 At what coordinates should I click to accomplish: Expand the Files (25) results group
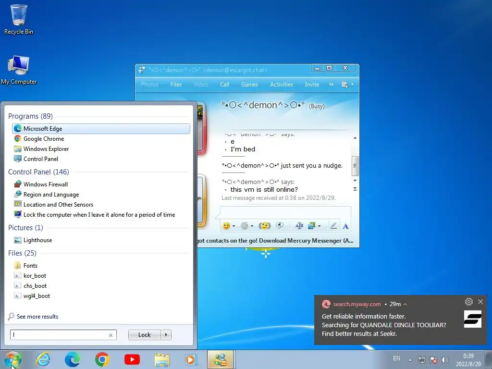click(22, 253)
